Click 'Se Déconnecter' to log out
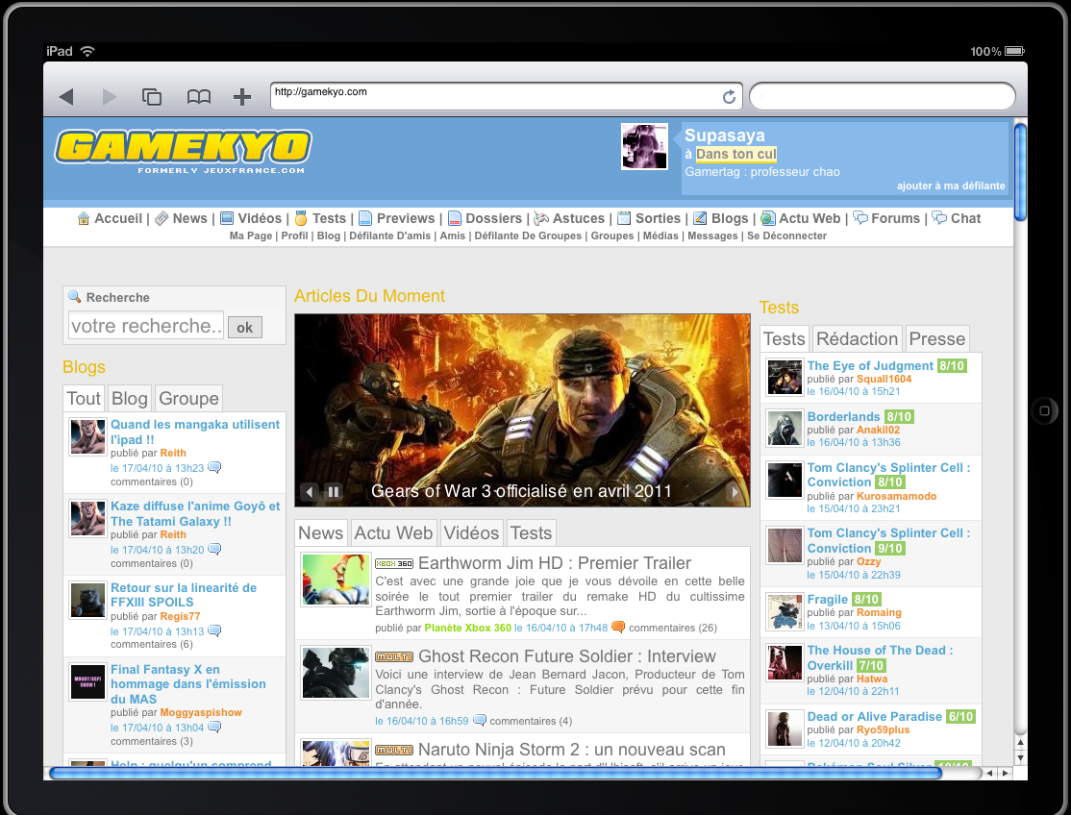This screenshot has height=815, width=1071. (786, 235)
